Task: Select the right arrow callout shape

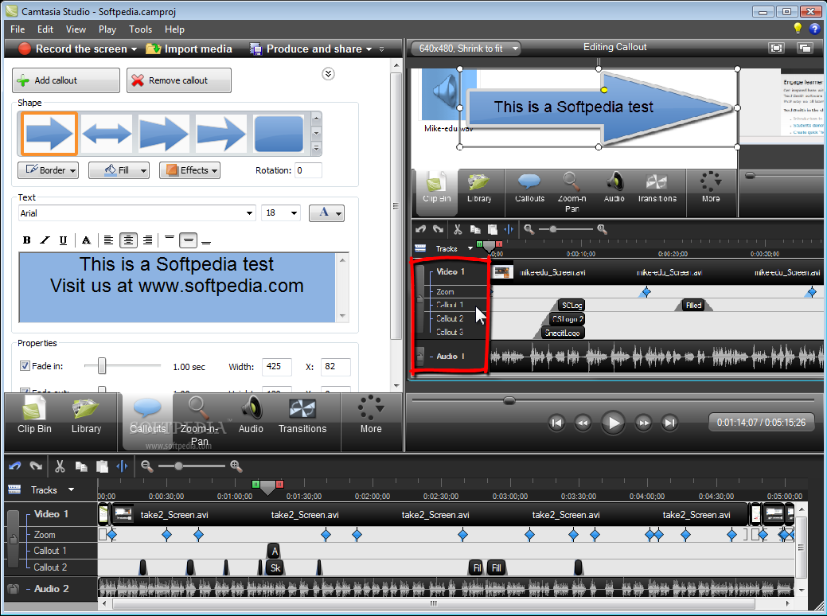Action: [x=49, y=134]
